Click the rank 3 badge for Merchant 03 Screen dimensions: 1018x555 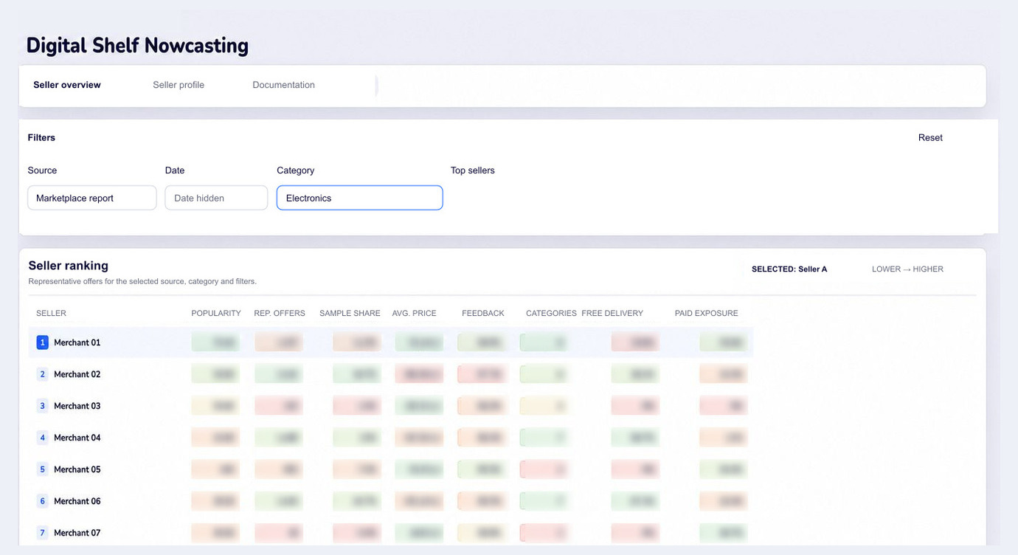43,406
